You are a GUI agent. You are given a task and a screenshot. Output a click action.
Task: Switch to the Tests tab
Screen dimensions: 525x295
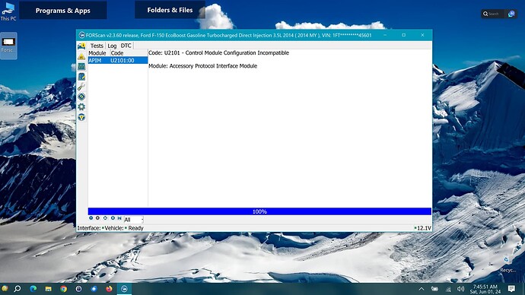97,46
